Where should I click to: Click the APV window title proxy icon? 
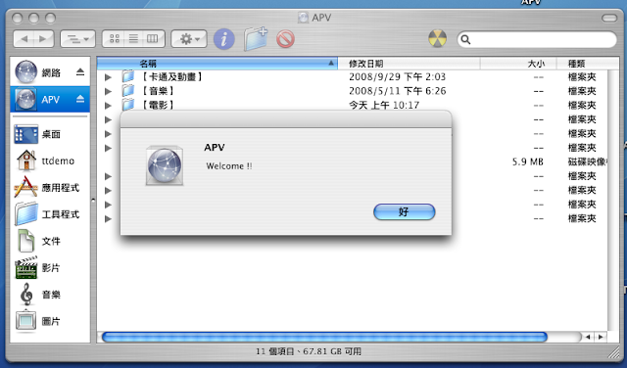(x=303, y=18)
